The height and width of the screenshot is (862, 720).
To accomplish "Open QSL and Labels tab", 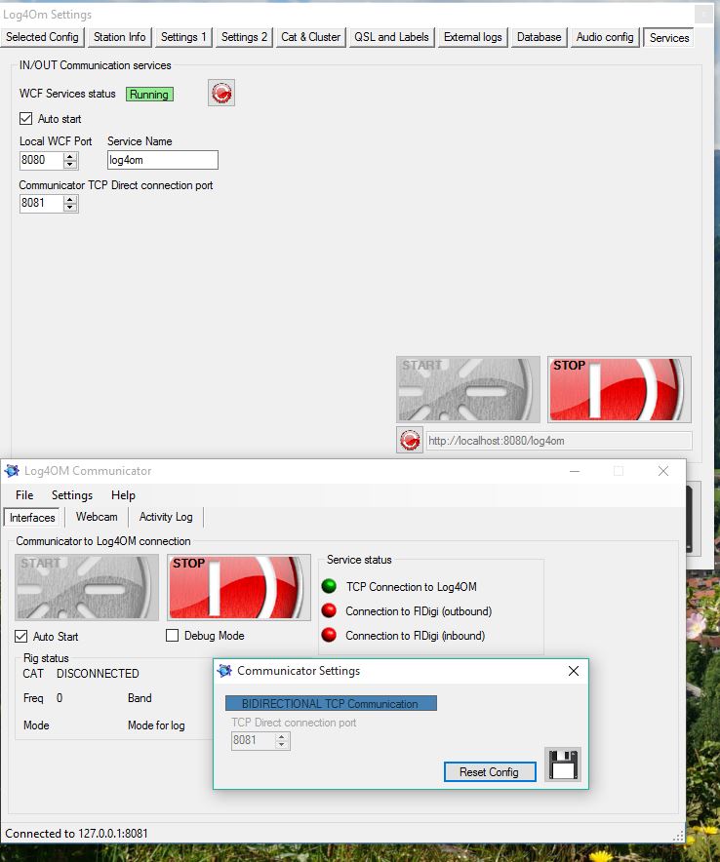I will 391,37.
